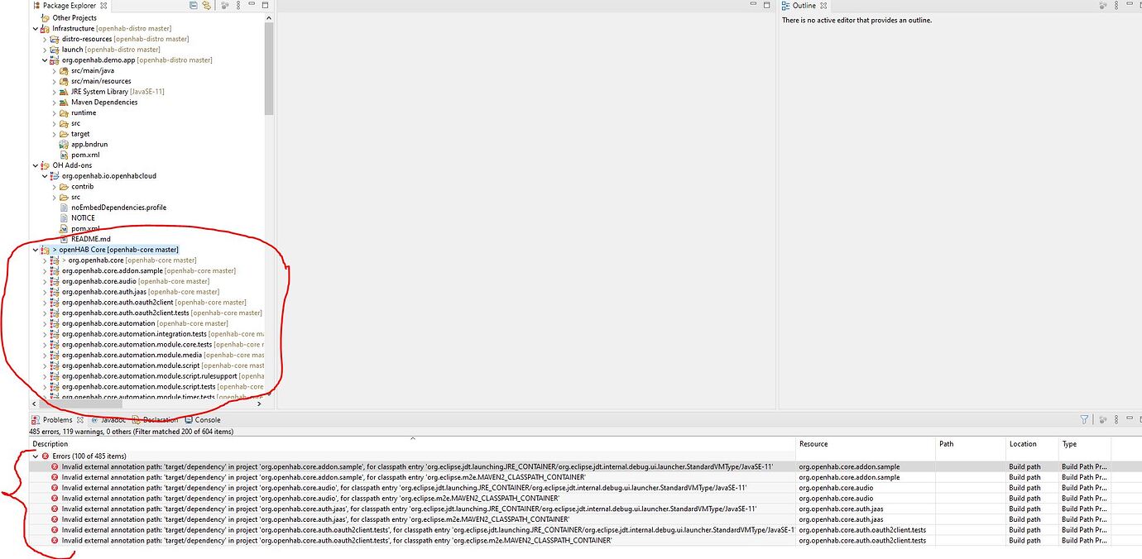Click the Package Explorer horizontal scrollbar
1142x559 pixels.
click(83, 404)
